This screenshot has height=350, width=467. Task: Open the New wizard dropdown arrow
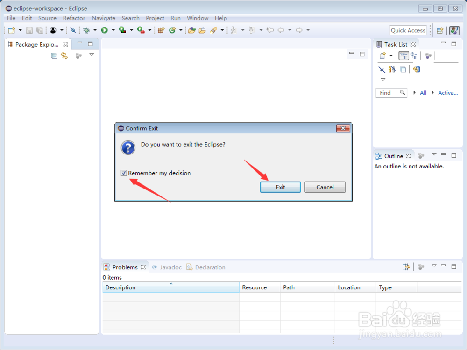pyautogui.click(x=20, y=30)
